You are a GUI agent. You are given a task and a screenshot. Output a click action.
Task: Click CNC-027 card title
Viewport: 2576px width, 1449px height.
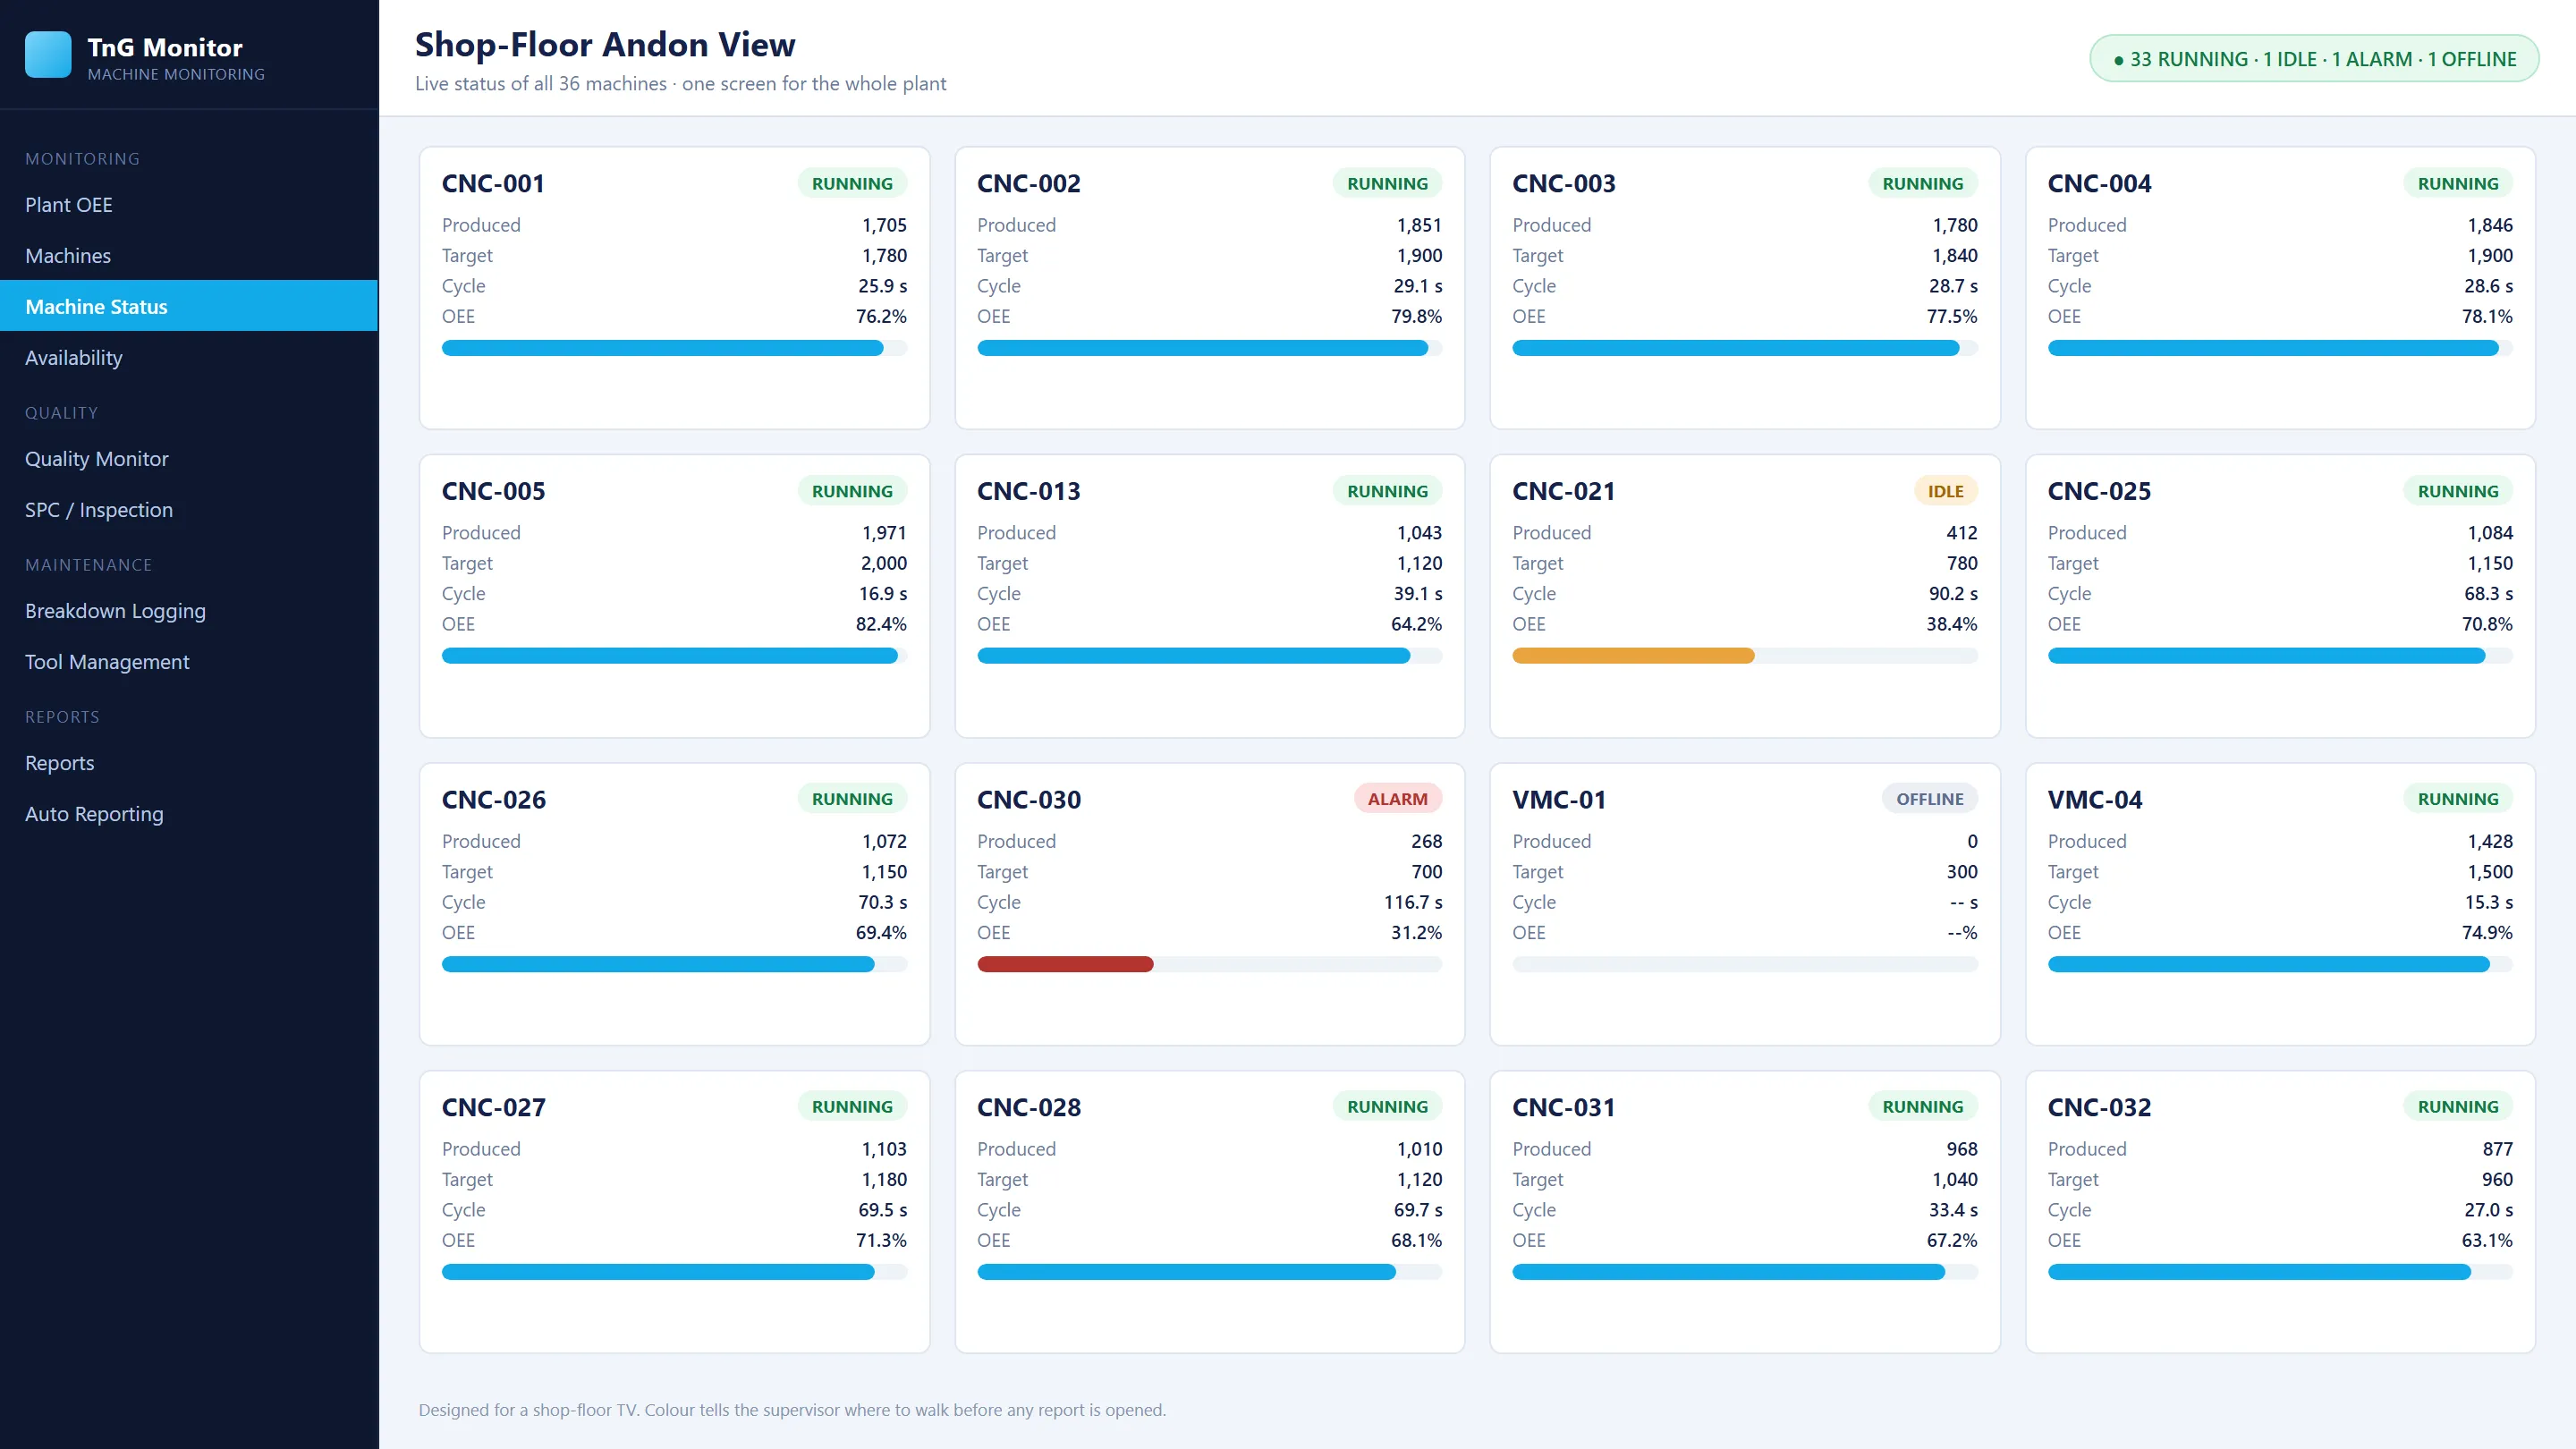pos(494,1107)
